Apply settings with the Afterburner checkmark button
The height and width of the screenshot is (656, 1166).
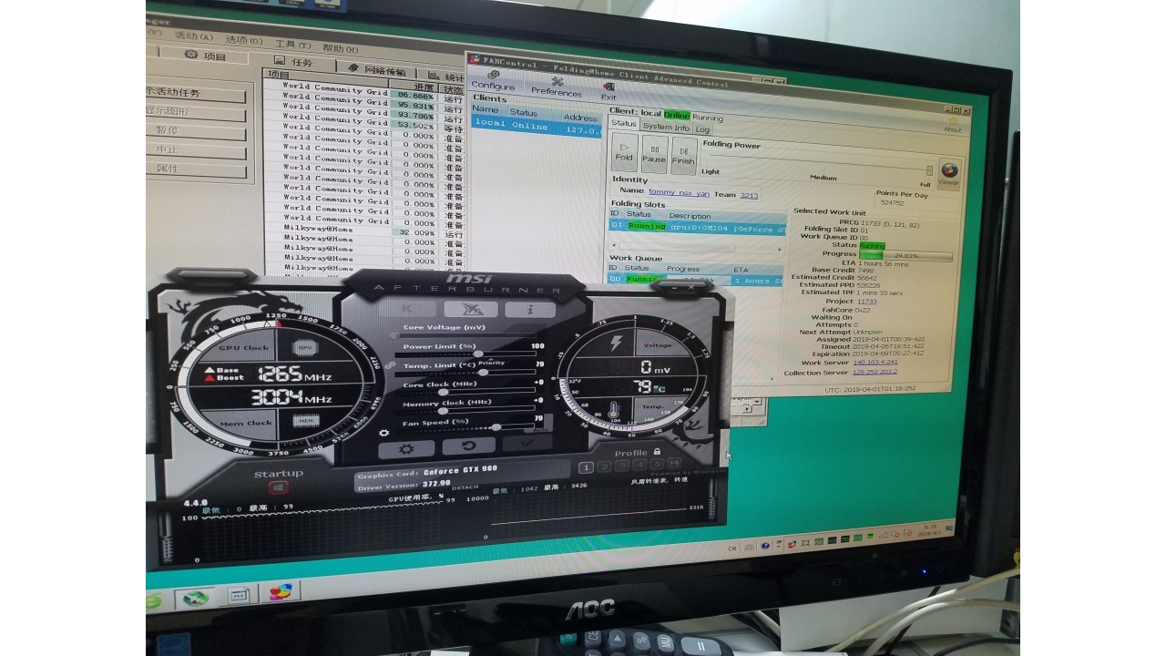click(x=527, y=443)
